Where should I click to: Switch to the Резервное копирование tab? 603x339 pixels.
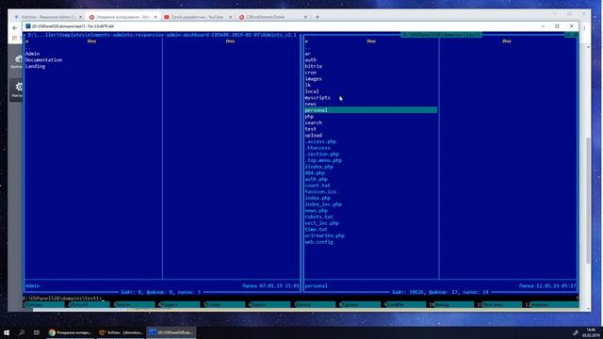pyautogui.click(x=122, y=17)
